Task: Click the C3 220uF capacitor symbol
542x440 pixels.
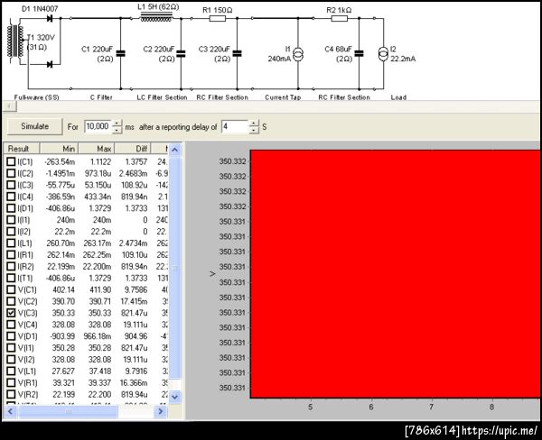Action: [x=237, y=53]
